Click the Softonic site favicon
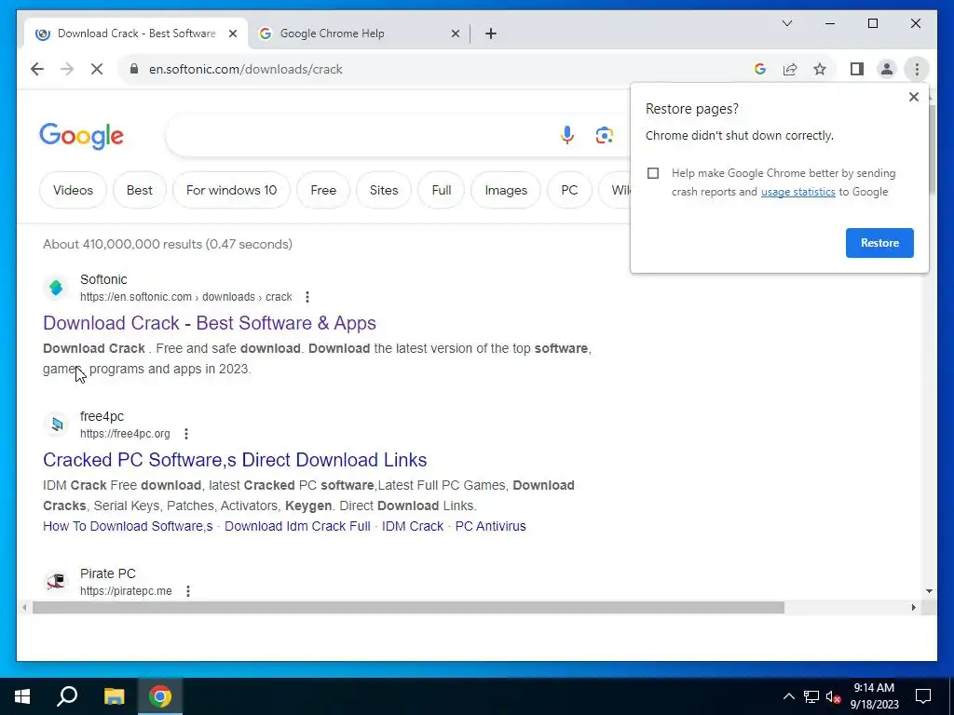The image size is (954, 715). [56, 288]
